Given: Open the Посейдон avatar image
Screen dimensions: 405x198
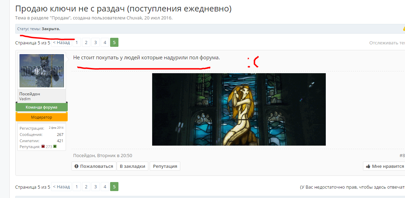Looking at the screenshot, I should pos(42,71).
